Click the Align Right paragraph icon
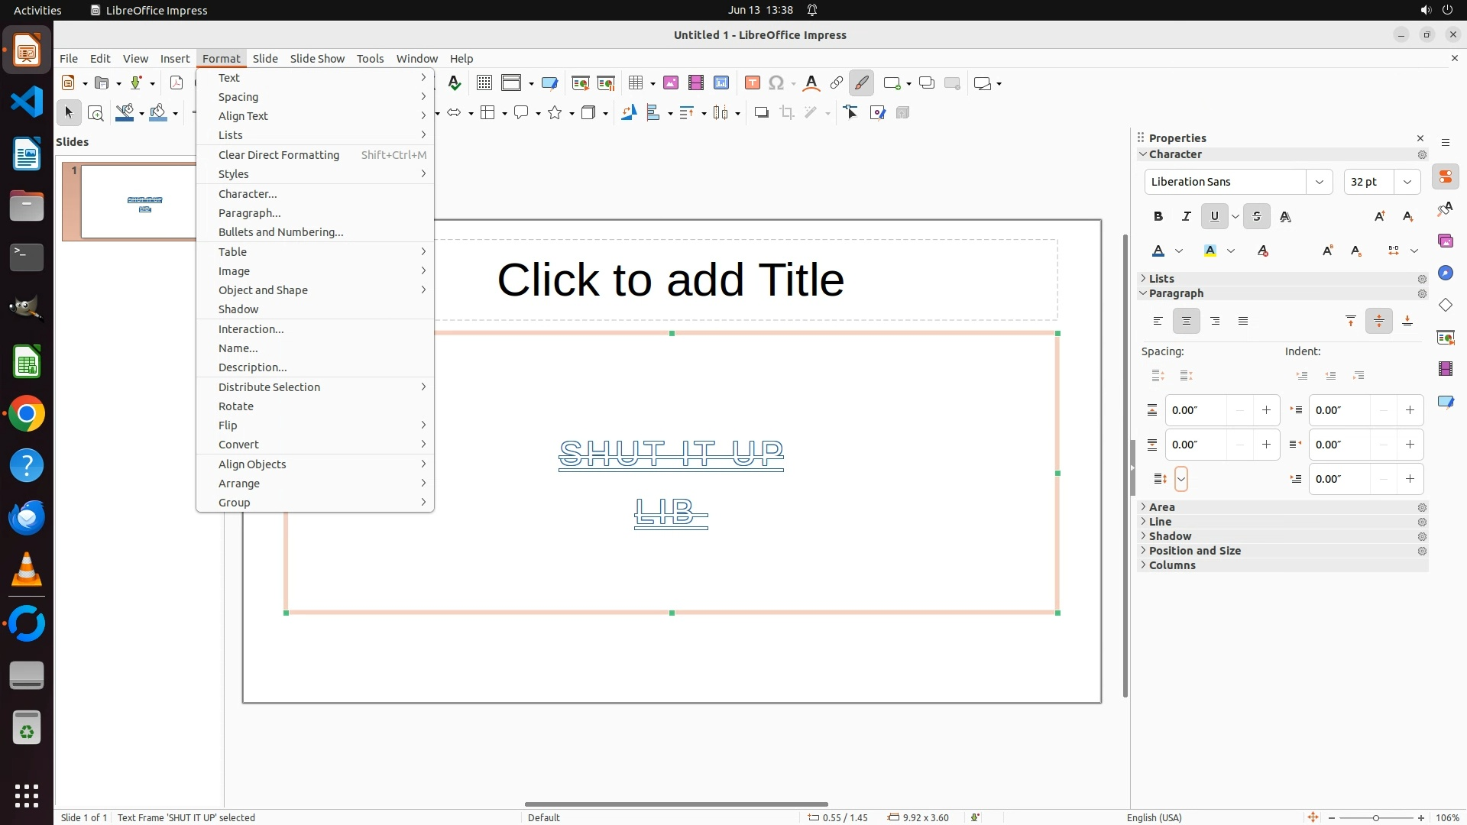This screenshot has width=1467, height=825. click(1215, 322)
